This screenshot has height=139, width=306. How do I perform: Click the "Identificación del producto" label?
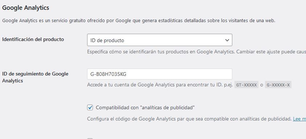pos(33,39)
